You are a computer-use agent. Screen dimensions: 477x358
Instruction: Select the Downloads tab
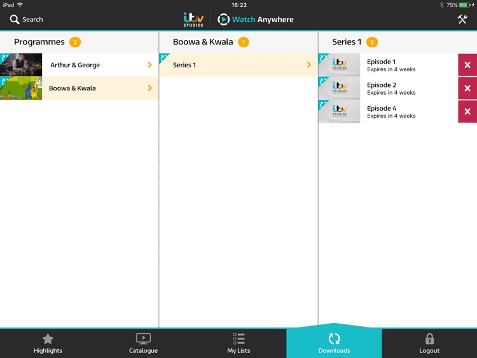334,343
